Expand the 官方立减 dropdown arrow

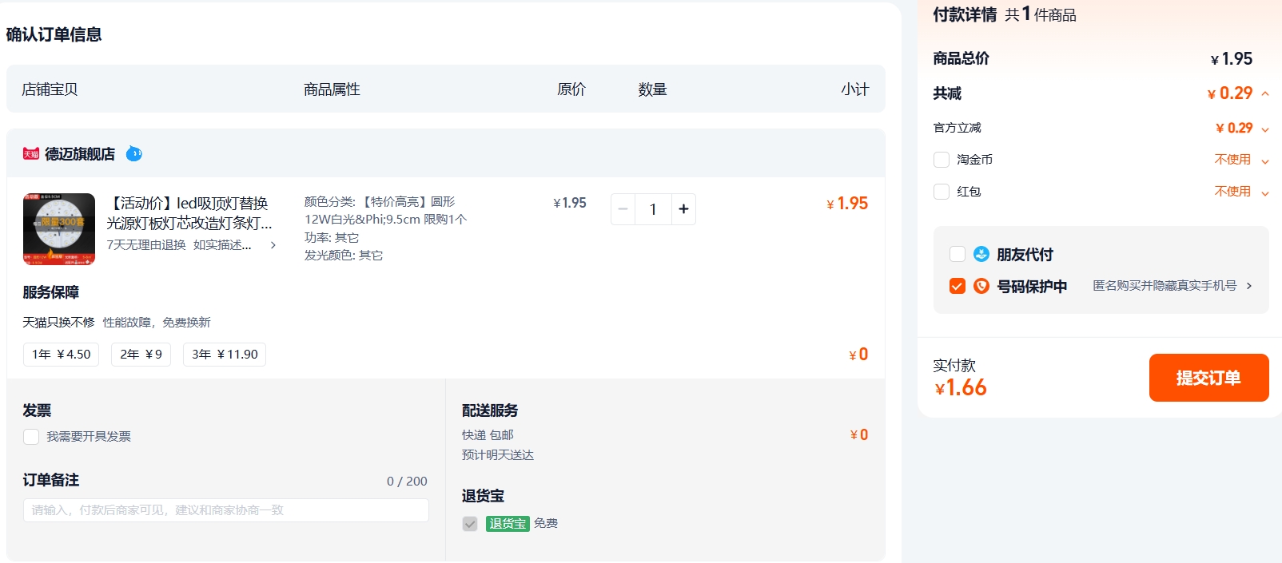click(x=1265, y=129)
